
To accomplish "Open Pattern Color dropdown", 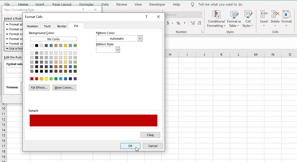I will click(140, 39).
